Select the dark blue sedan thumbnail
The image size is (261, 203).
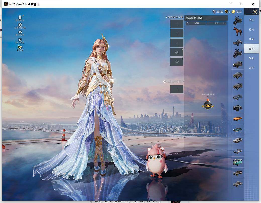coord(237,97)
